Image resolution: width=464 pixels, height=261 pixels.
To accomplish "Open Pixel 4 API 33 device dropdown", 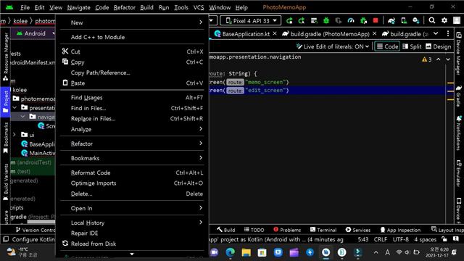I will (251, 21).
